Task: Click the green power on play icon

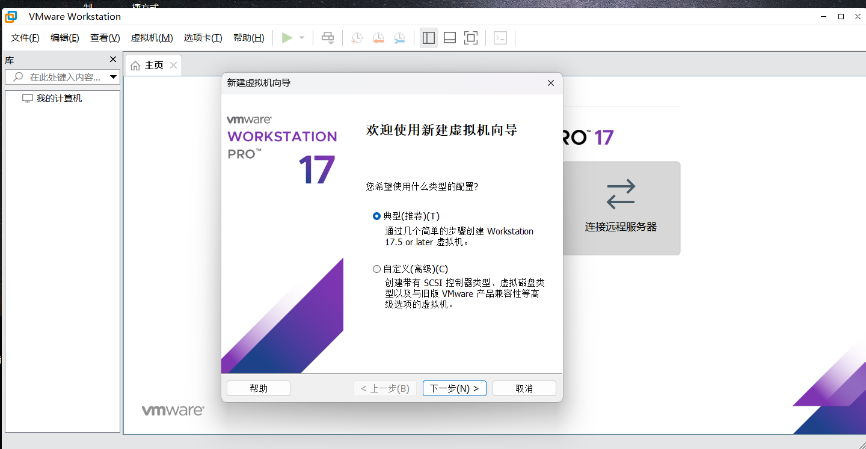Action: (x=287, y=38)
